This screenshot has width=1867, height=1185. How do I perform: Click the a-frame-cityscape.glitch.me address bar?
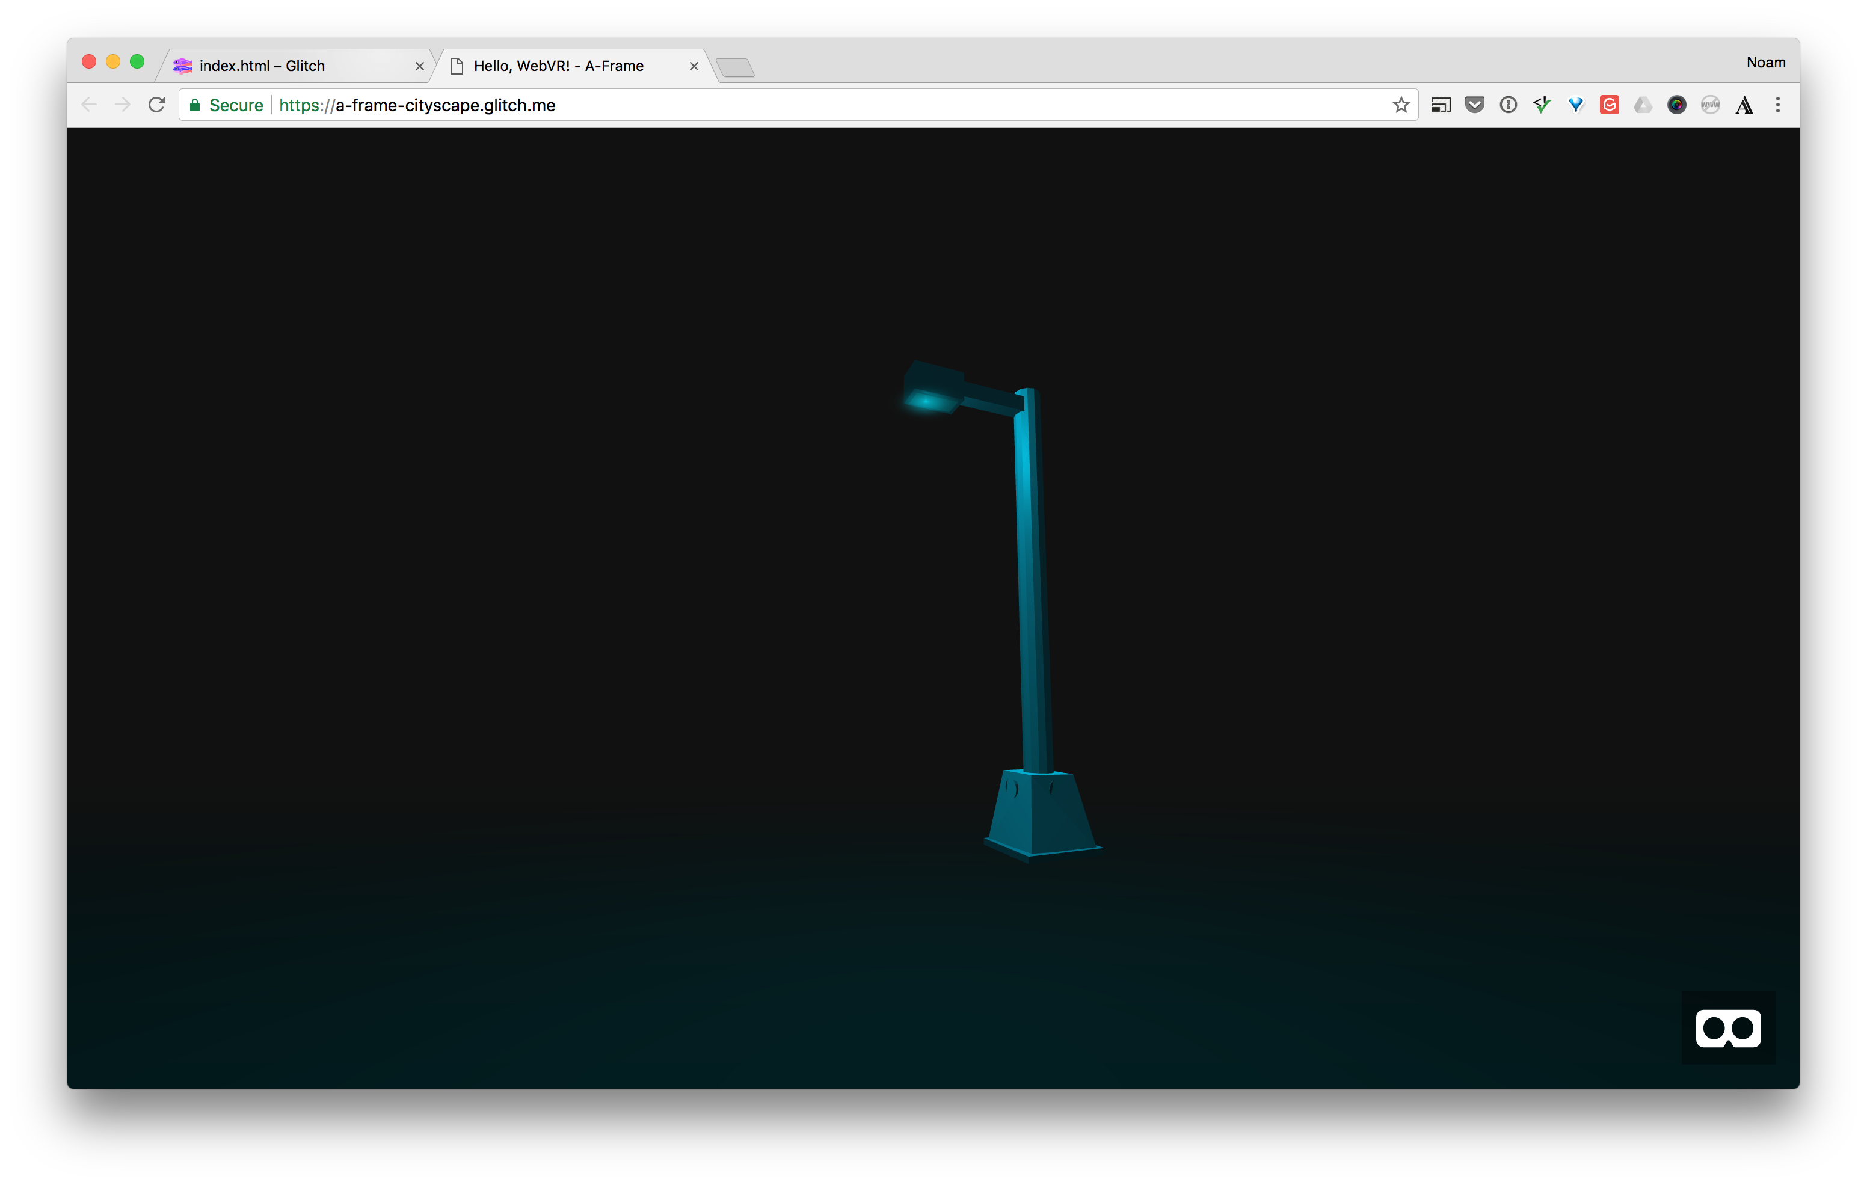coord(775,105)
